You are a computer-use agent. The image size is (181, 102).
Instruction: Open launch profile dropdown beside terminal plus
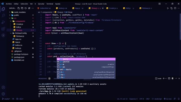(166, 78)
